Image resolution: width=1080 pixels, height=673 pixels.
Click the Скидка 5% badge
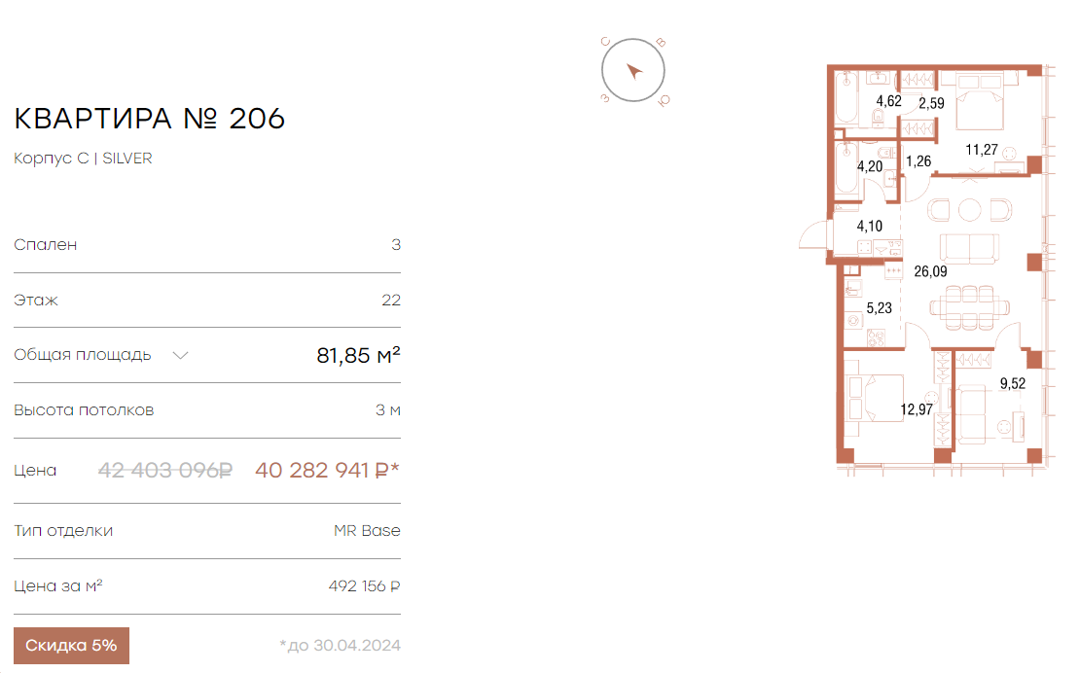(71, 646)
